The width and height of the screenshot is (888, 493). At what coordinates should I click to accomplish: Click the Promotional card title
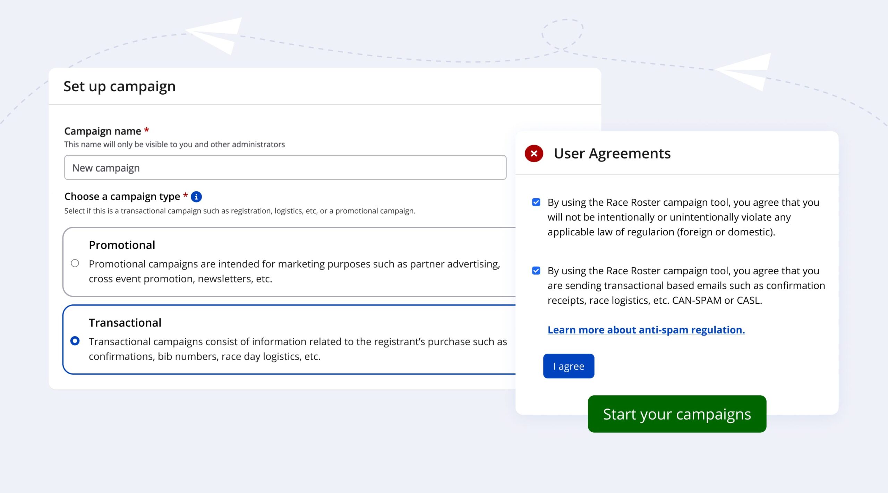(122, 245)
